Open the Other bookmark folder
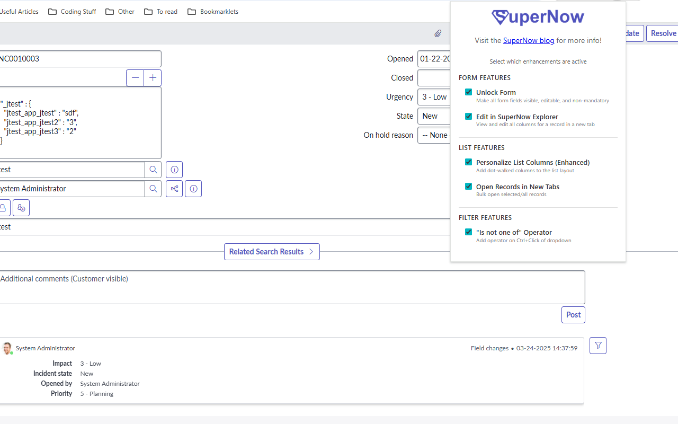Screen dimensions: 678x424 click(120, 12)
